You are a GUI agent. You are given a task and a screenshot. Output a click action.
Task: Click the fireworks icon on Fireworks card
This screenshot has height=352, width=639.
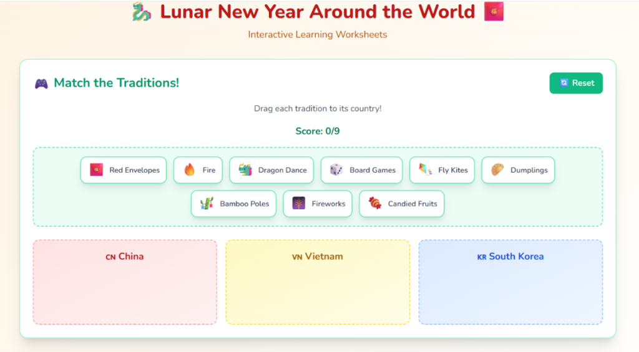click(299, 204)
